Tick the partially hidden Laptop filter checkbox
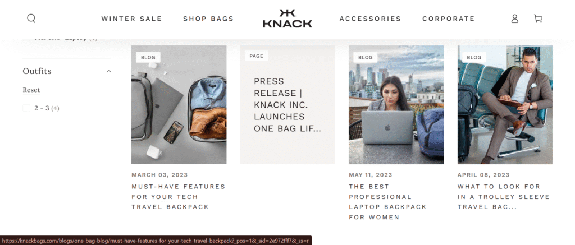Image resolution: width=575 pixels, height=245 pixels. 26,38
